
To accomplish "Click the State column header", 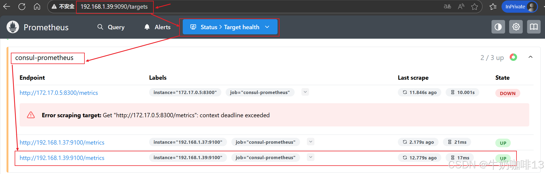I will click(x=502, y=78).
